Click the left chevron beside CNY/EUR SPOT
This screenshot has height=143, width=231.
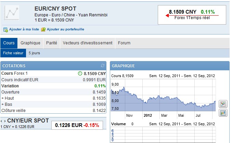[1, 121]
